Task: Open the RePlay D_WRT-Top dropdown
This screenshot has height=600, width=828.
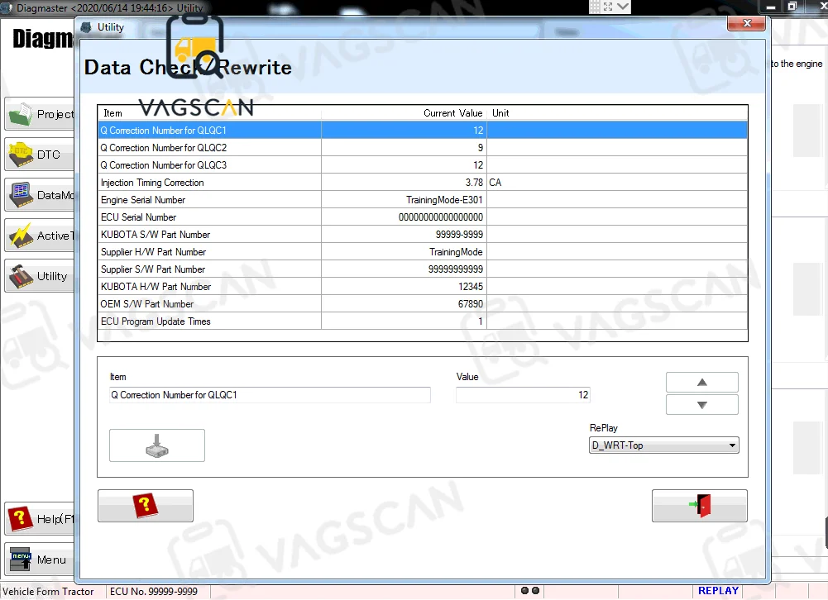Action: tap(663, 445)
